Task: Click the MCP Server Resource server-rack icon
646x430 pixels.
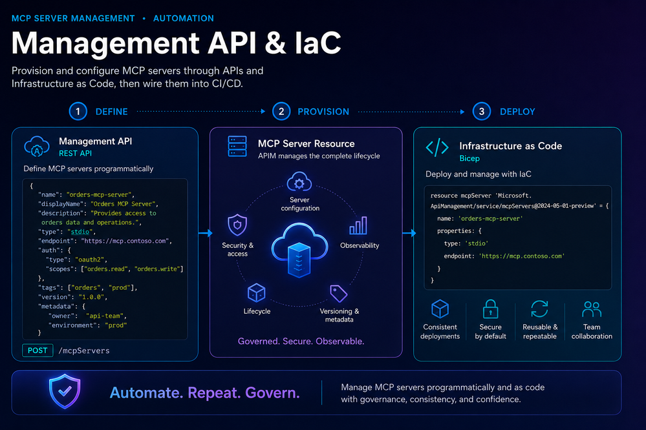Action: pyautogui.click(x=237, y=147)
